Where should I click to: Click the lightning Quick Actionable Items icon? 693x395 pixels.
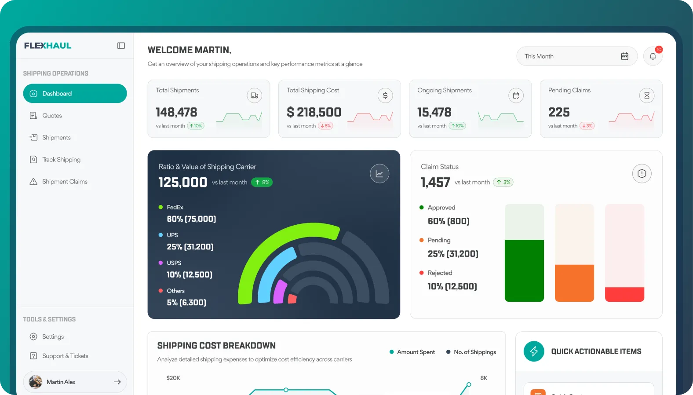(534, 351)
